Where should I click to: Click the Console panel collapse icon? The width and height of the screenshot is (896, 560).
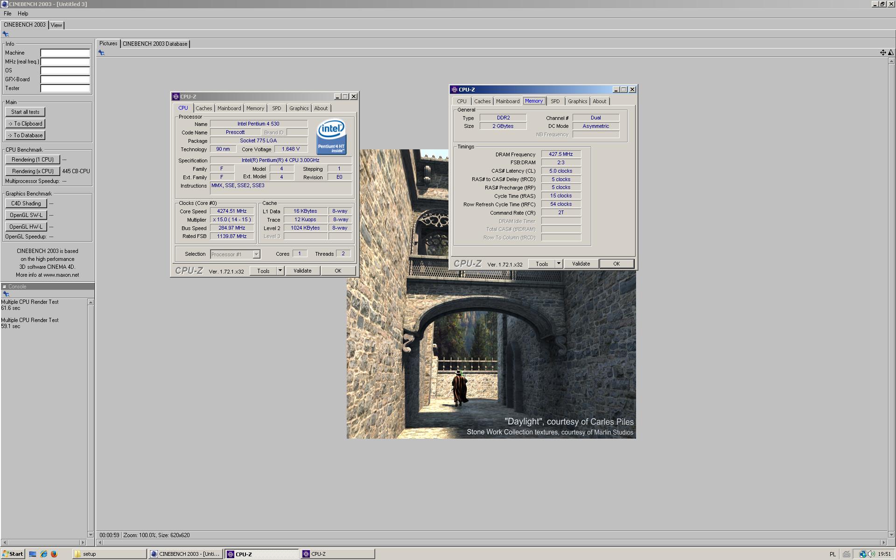click(4, 287)
